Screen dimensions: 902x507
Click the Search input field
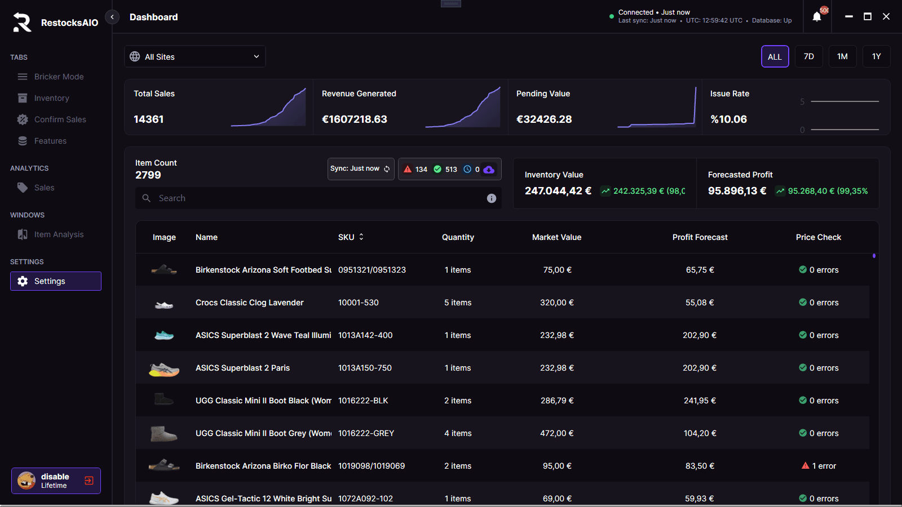319,198
